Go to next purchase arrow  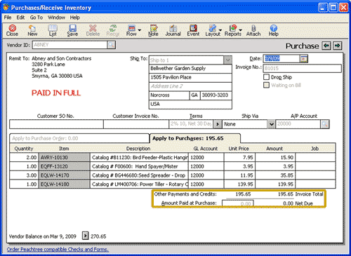click(337, 46)
